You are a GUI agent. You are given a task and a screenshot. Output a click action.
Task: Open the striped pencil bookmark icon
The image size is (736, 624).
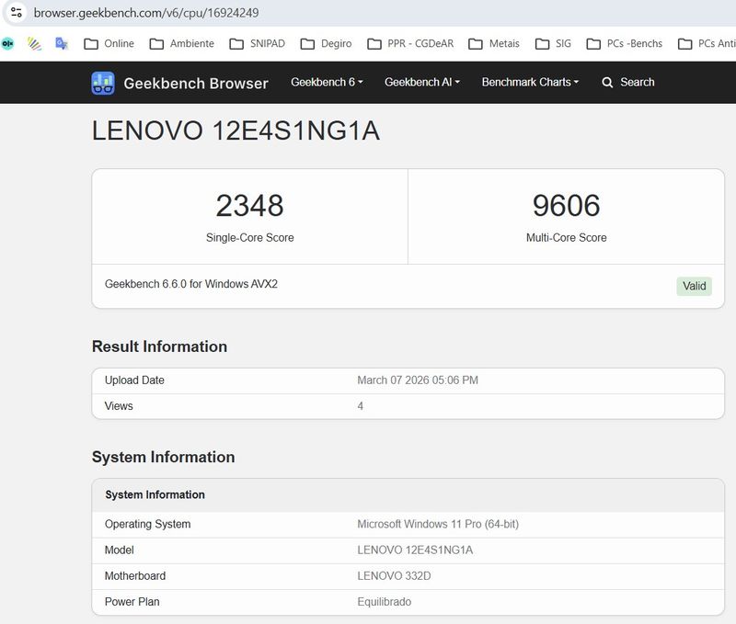(x=34, y=44)
